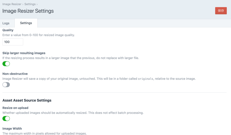Turn off the Resize on upload toggle
231x135 pixels.
pyautogui.click(x=6, y=119)
